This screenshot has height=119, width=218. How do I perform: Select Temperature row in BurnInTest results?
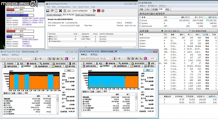(x=92, y=41)
